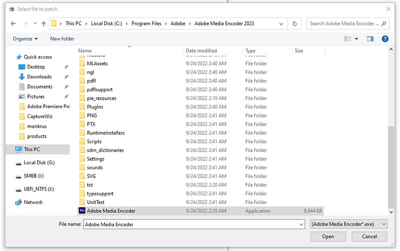Open view options dropdown arrow
This screenshot has width=400, height=251.
point(356,39)
